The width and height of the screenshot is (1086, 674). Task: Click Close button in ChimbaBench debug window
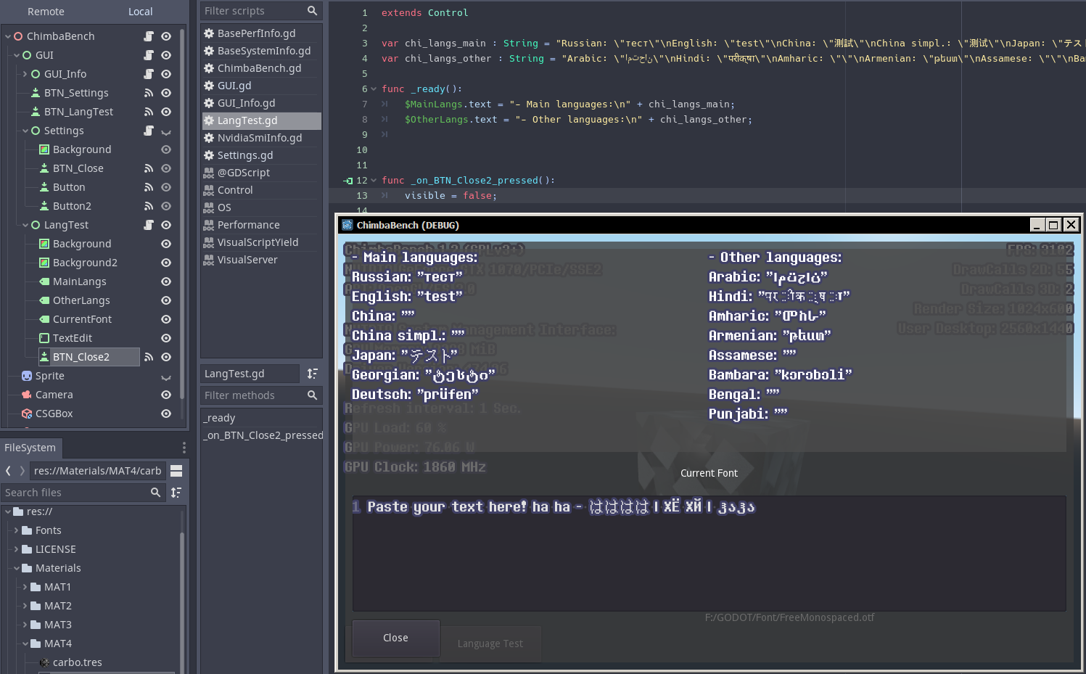pyautogui.click(x=396, y=638)
